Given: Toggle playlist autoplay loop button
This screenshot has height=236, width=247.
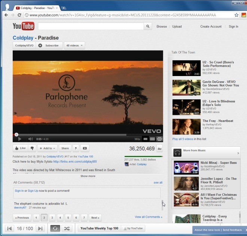Looking at the screenshot, I should [x=55, y=229].
